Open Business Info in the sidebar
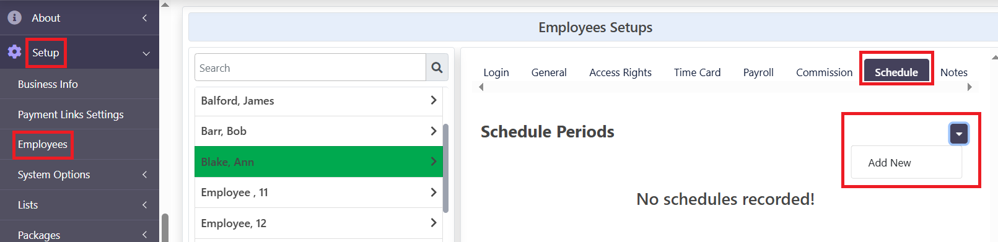Image resolution: width=998 pixels, height=242 pixels. pyautogui.click(x=48, y=84)
